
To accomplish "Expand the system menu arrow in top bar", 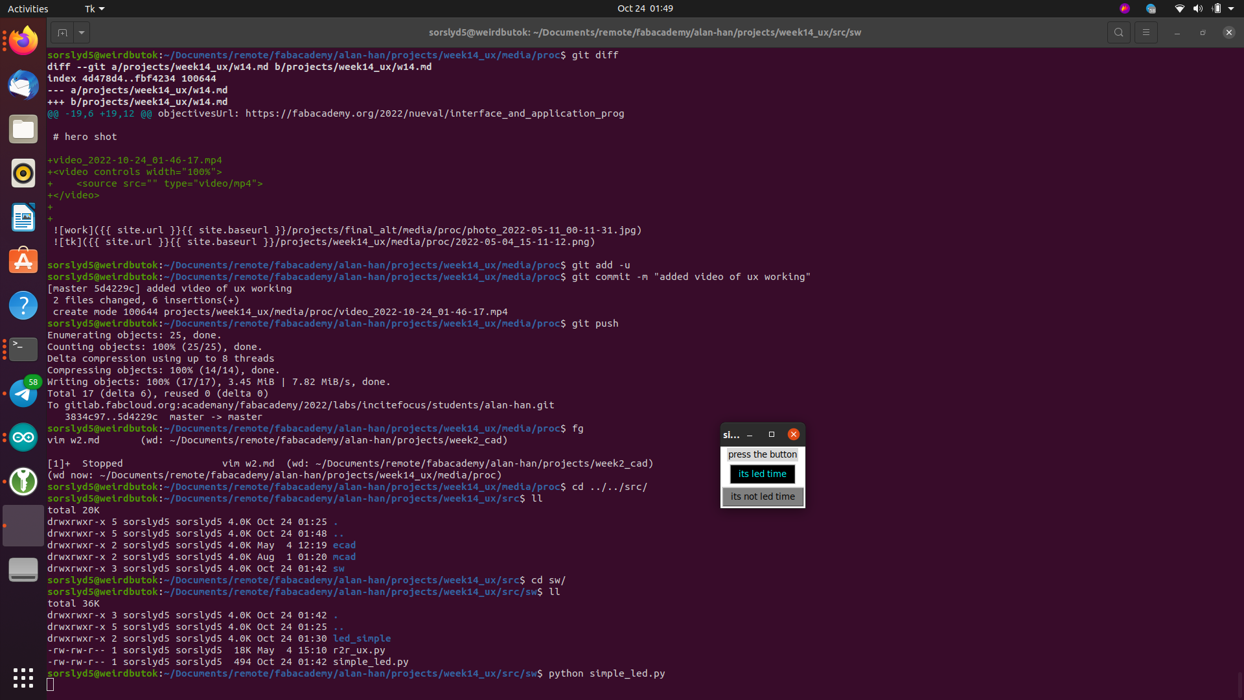I will click(1231, 8).
